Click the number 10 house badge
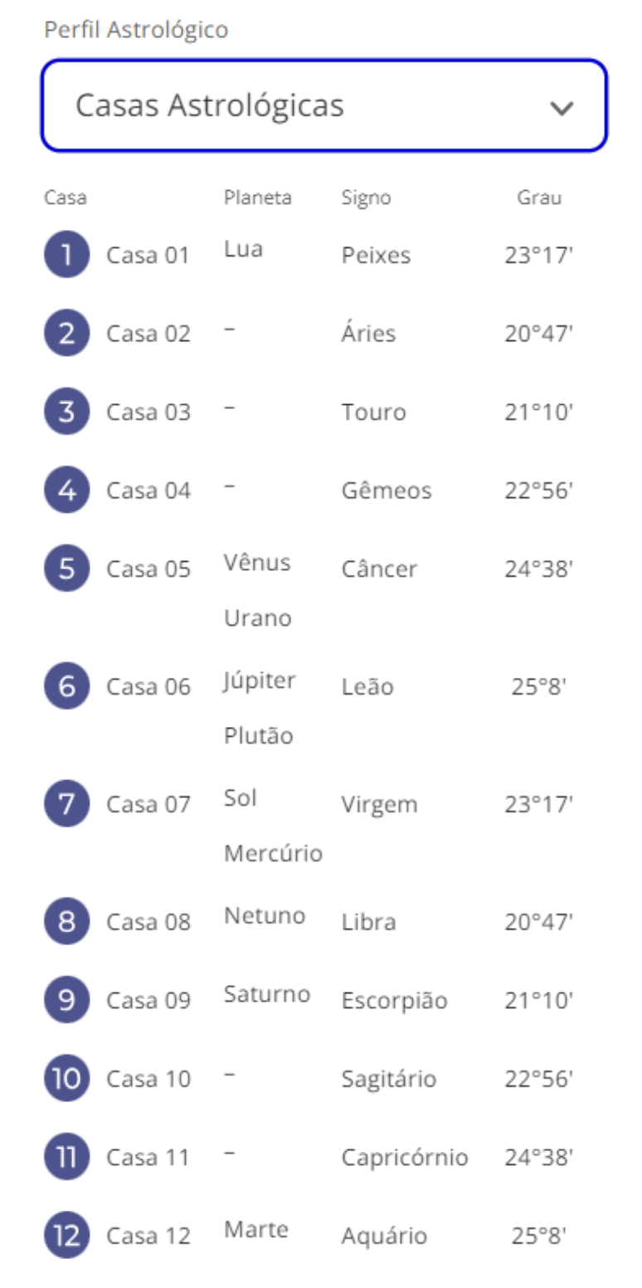Screen dimensions: 642x1288 tap(66, 1079)
